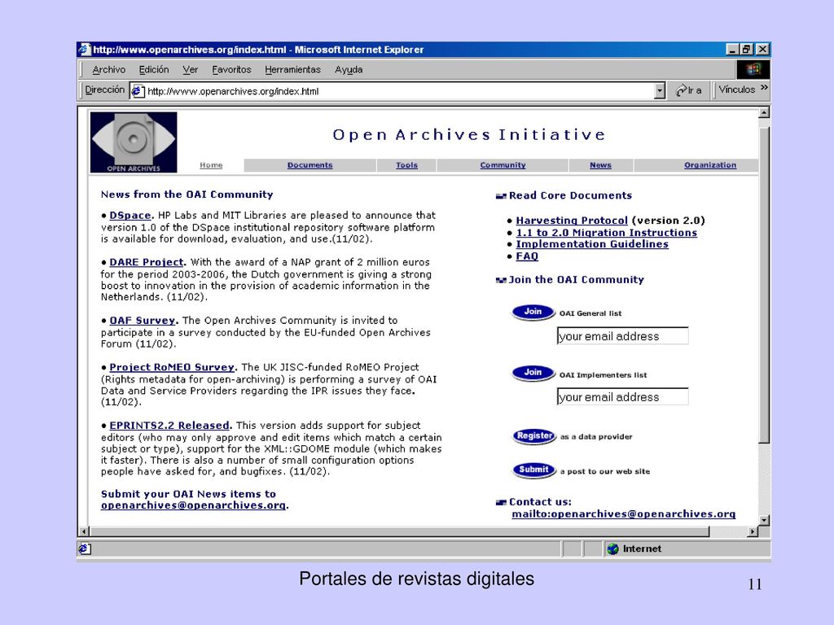
Task: Click the openarchives@openarchives.org news submission link
Action: tap(193, 505)
